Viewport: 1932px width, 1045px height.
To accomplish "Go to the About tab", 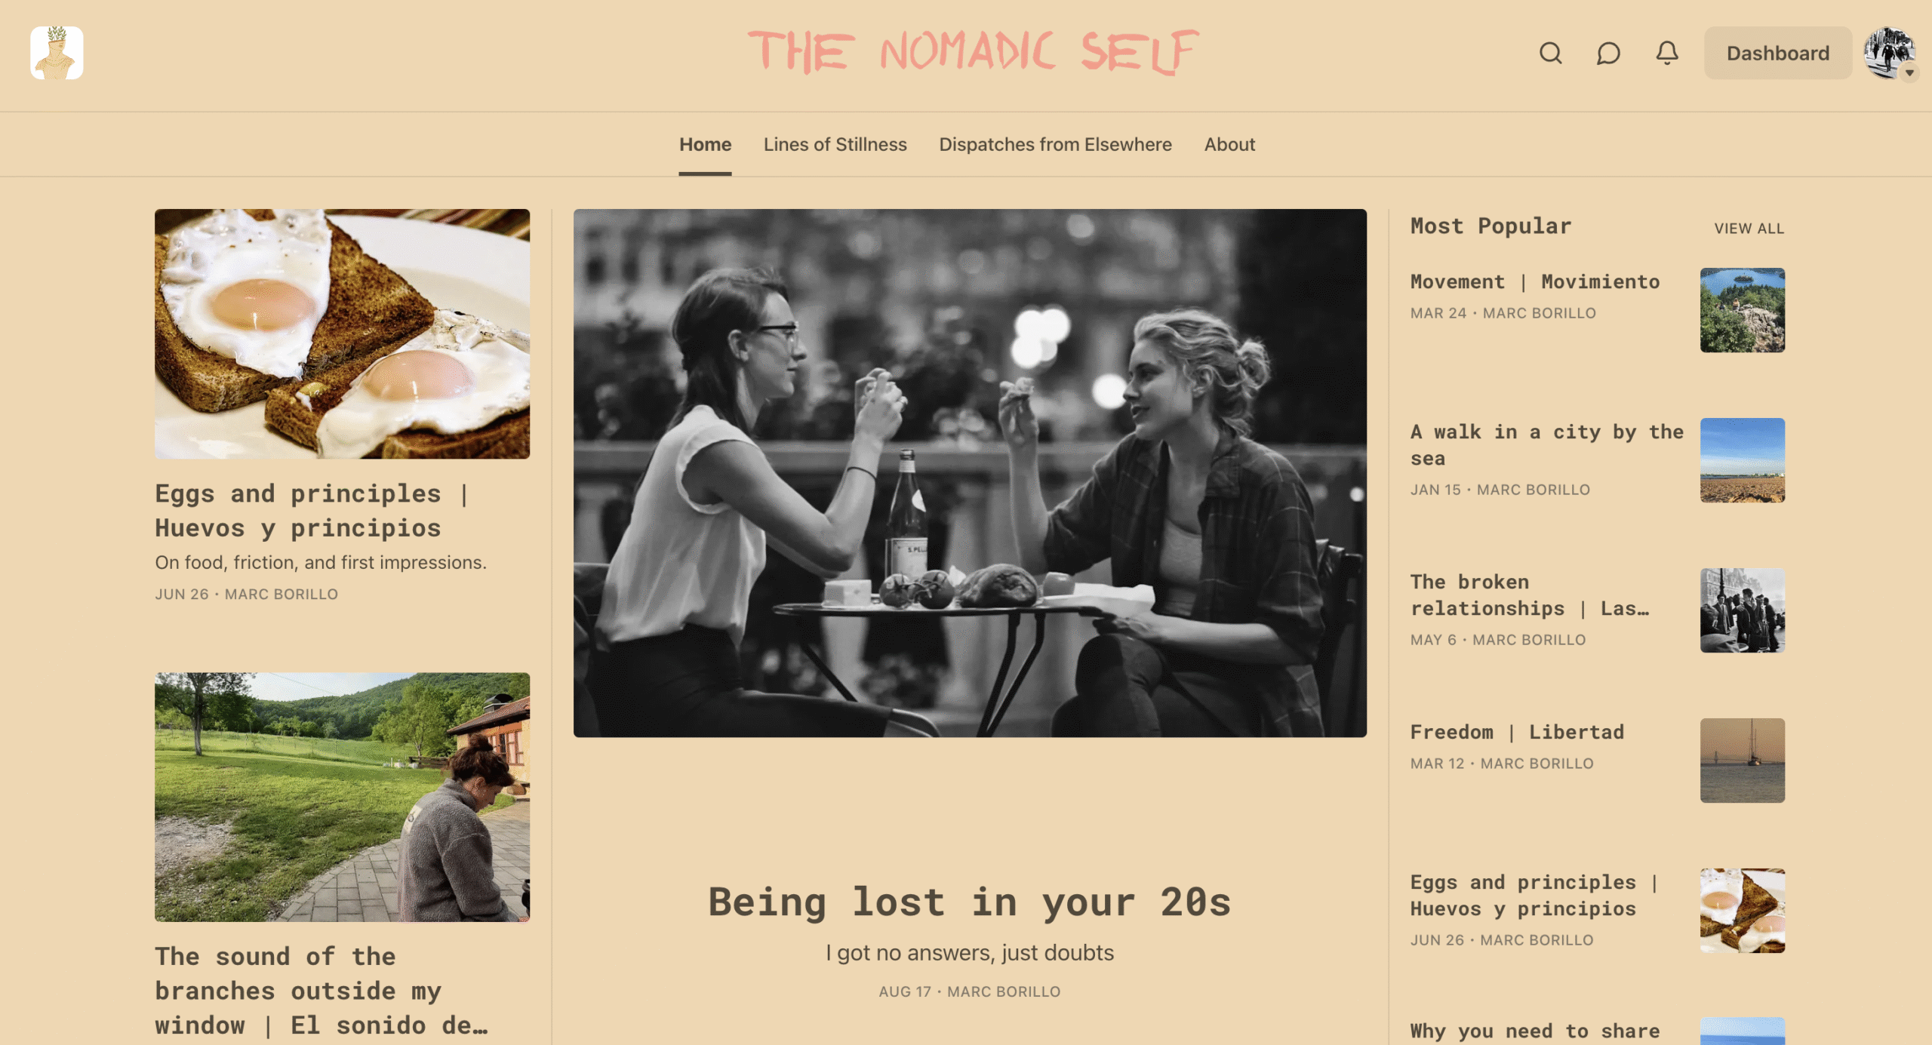I will pyautogui.click(x=1229, y=144).
